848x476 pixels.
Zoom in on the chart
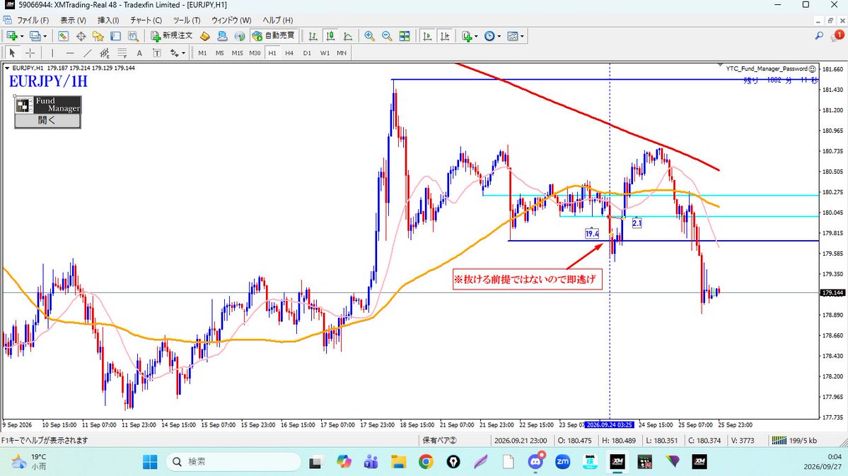coord(369,36)
